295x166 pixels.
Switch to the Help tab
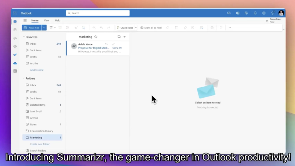pyautogui.click(x=58, y=20)
